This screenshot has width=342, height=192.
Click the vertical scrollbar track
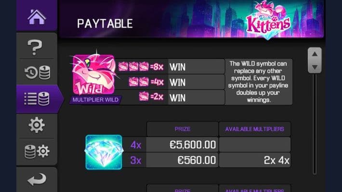tap(315, 124)
